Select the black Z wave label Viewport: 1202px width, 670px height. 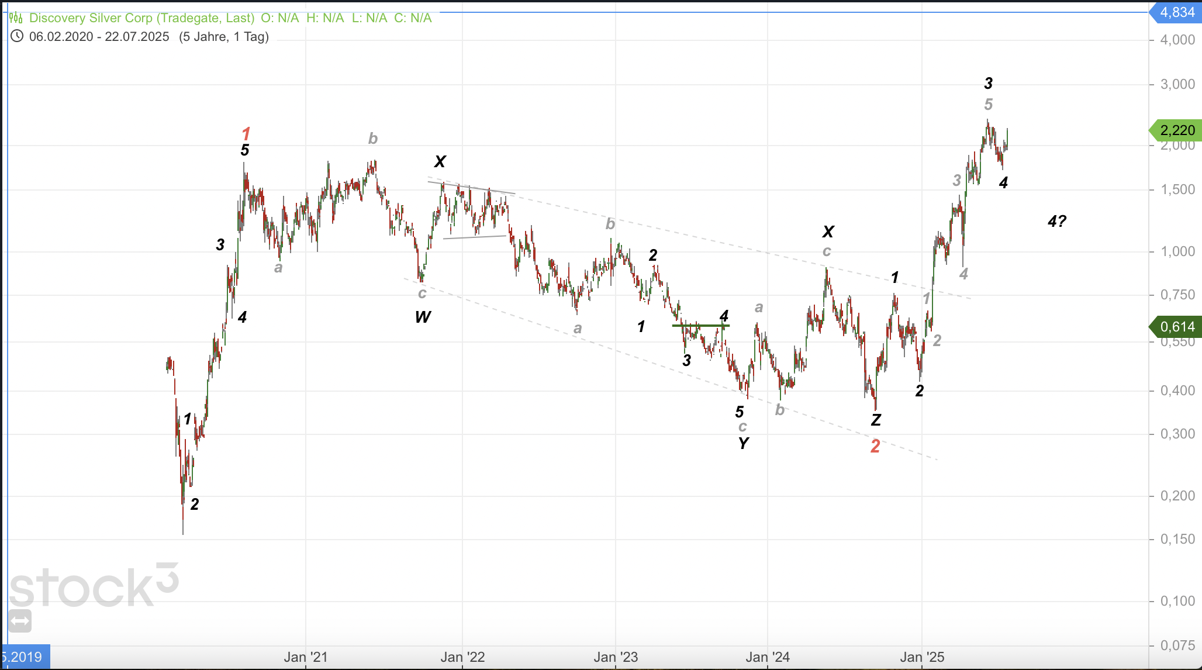(876, 420)
